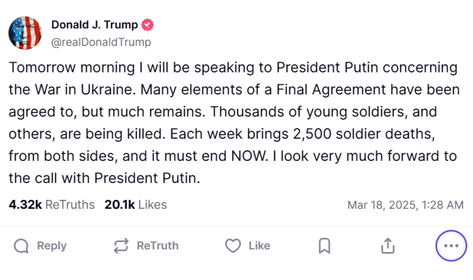View the ReTruths list label
The height and width of the screenshot is (280, 473).
pos(70,205)
